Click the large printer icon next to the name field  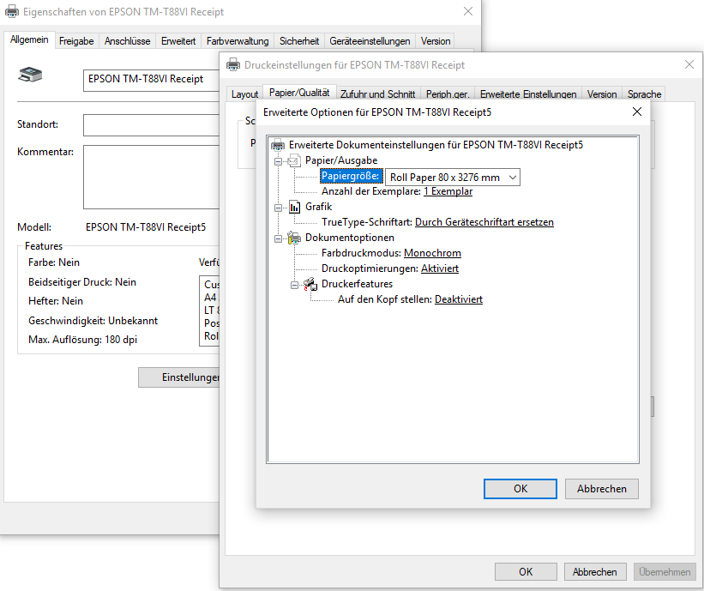pyautogui.click(x=30, y=75)
